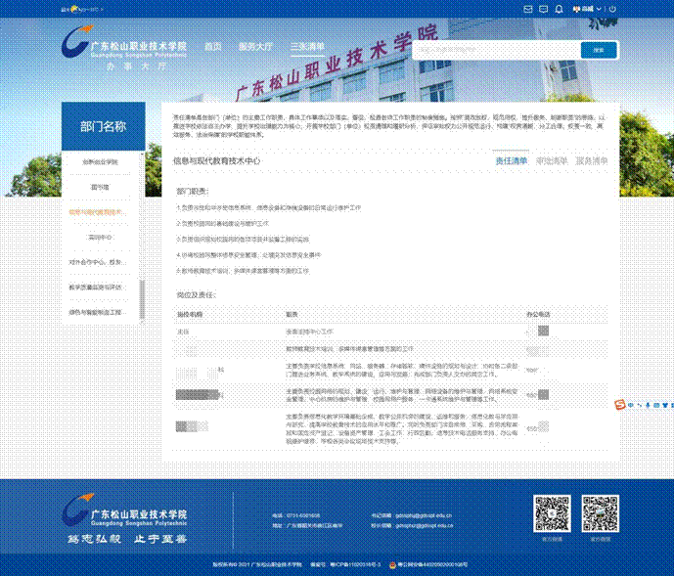Screen dimensions: 674x576
Task: Select the last visible department in sidebar list
Action: (x=98, y=312)
